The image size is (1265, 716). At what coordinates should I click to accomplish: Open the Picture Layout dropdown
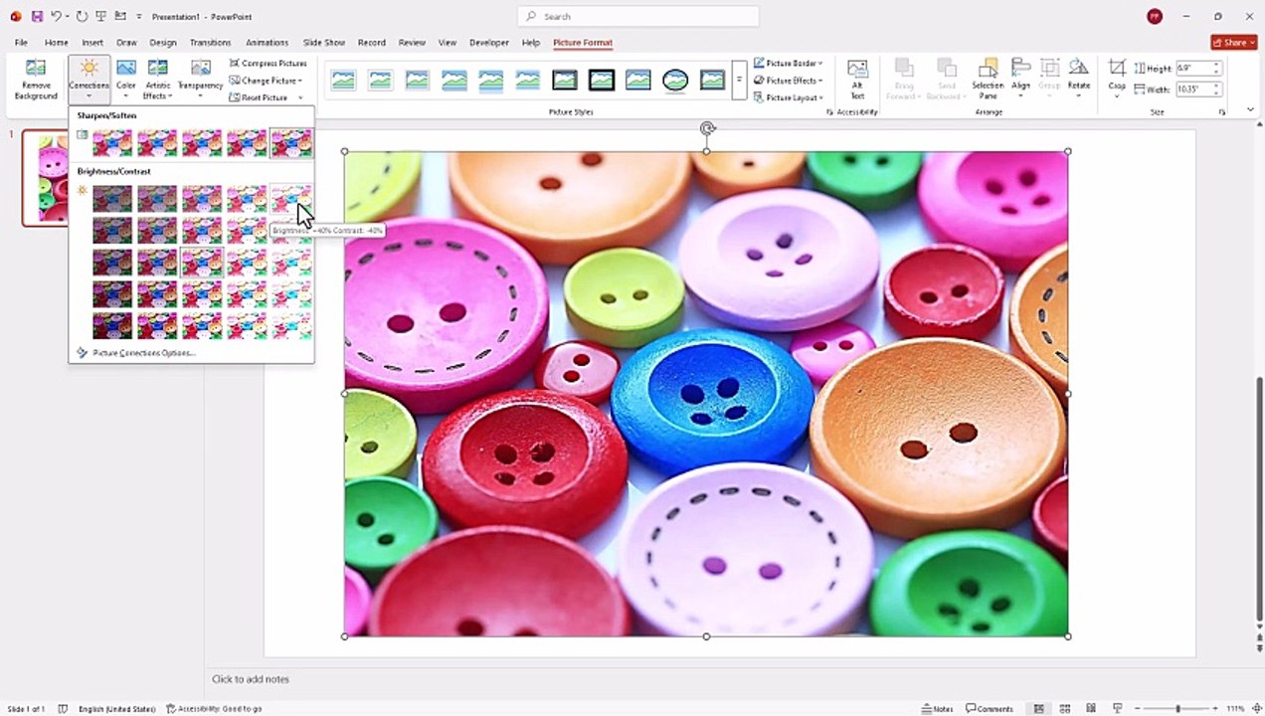[788, 97]
